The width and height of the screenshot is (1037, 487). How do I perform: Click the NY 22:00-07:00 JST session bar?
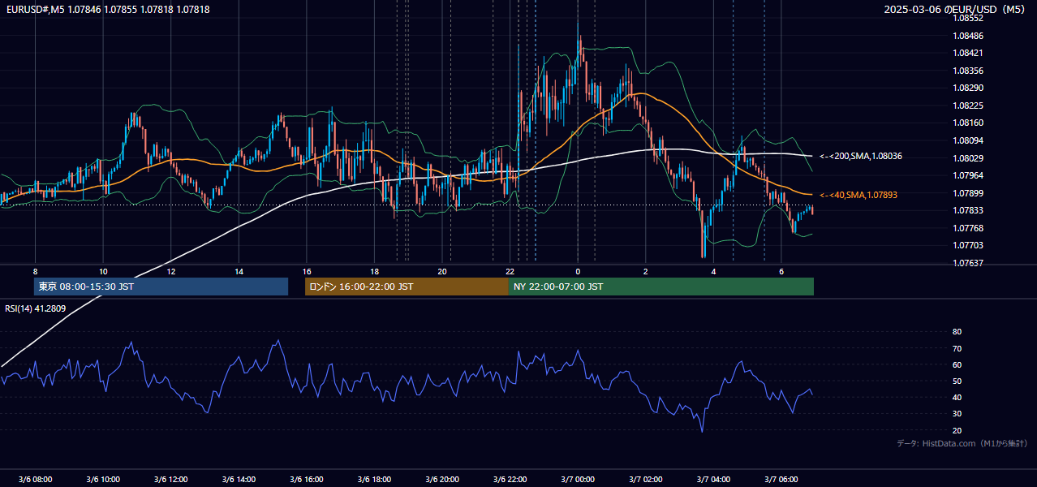click(661, 287)
